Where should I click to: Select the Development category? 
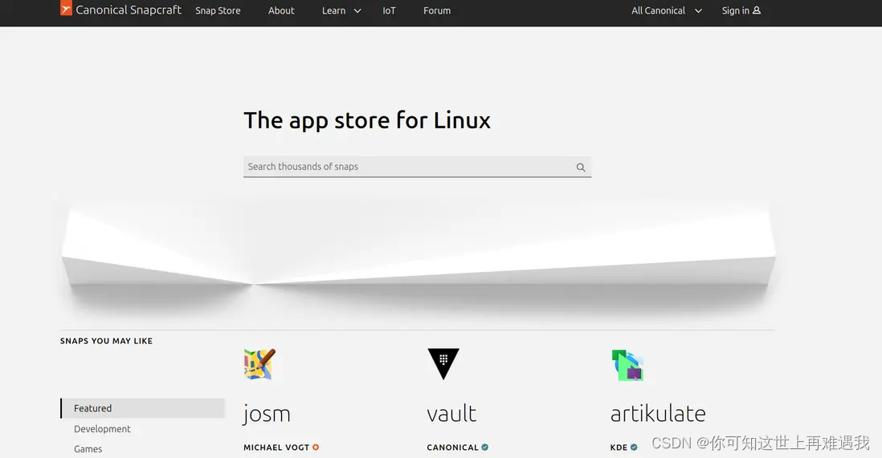(102, 429)
